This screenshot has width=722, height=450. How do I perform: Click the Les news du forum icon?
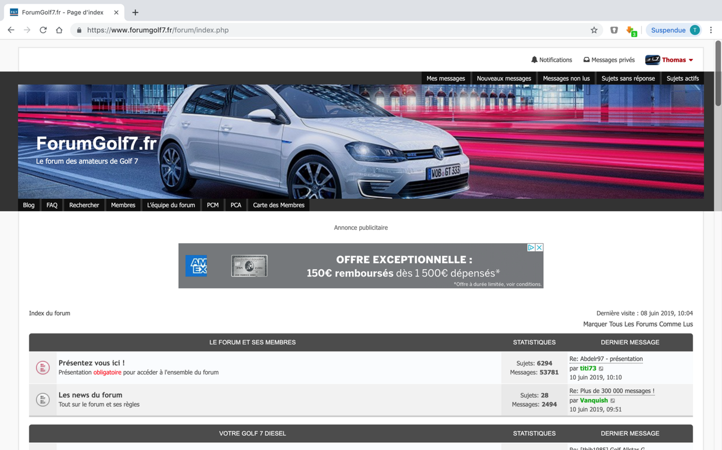pyautogui.click(x=43, y=400)
